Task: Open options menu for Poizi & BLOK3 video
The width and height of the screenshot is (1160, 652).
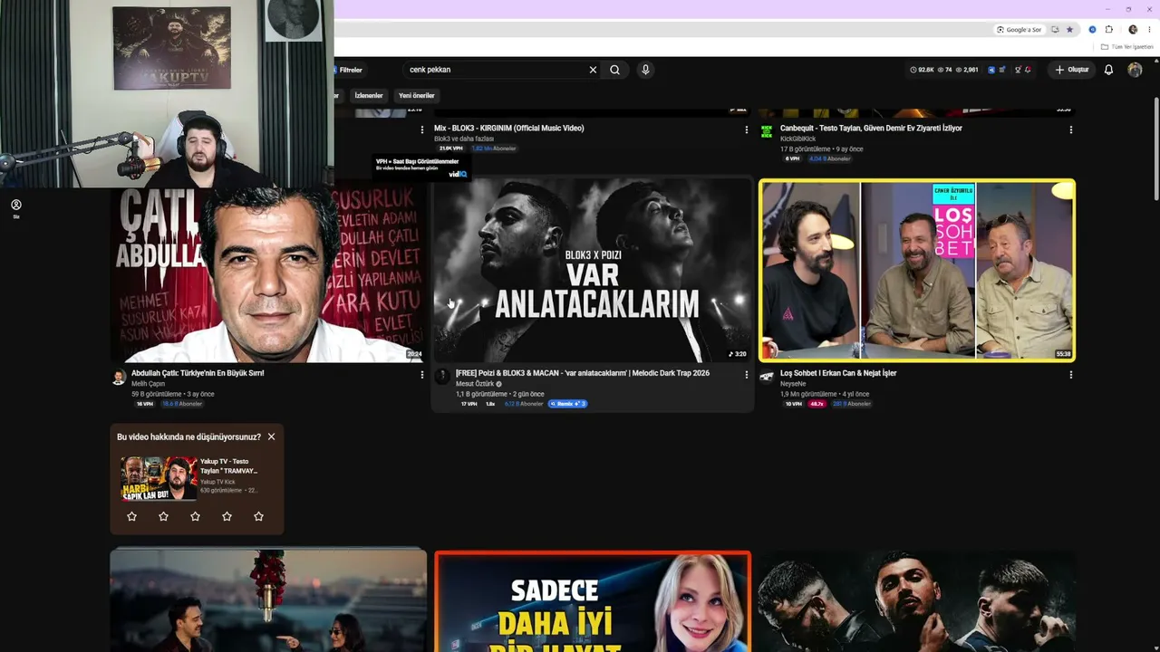Action: tap(747, 374)
